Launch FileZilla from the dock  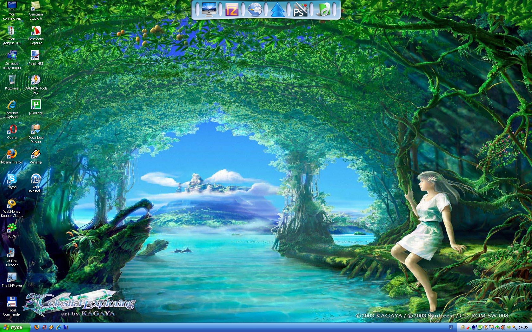click(231, 9)
